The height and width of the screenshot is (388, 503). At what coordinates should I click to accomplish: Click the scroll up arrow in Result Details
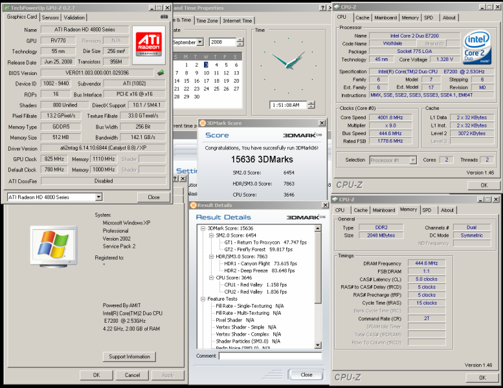[318, 228]
